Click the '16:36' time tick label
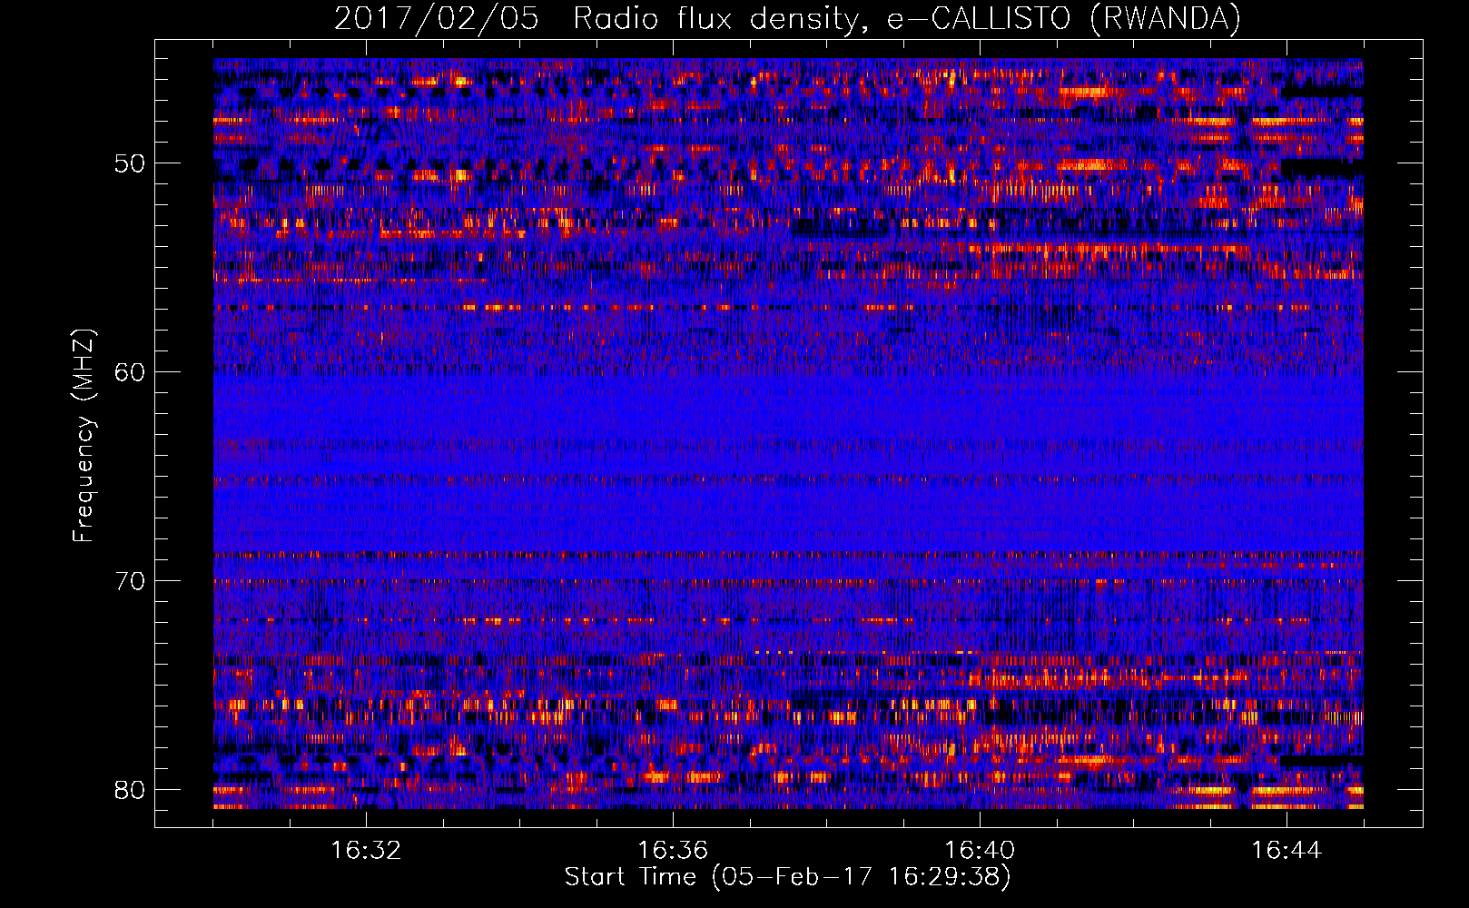 [673, 851]
